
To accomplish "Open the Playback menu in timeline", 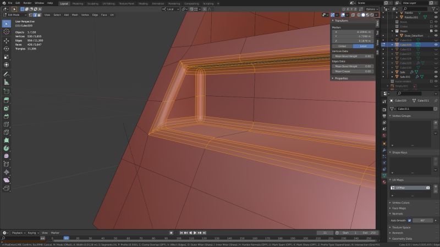I will coord(18,233).
